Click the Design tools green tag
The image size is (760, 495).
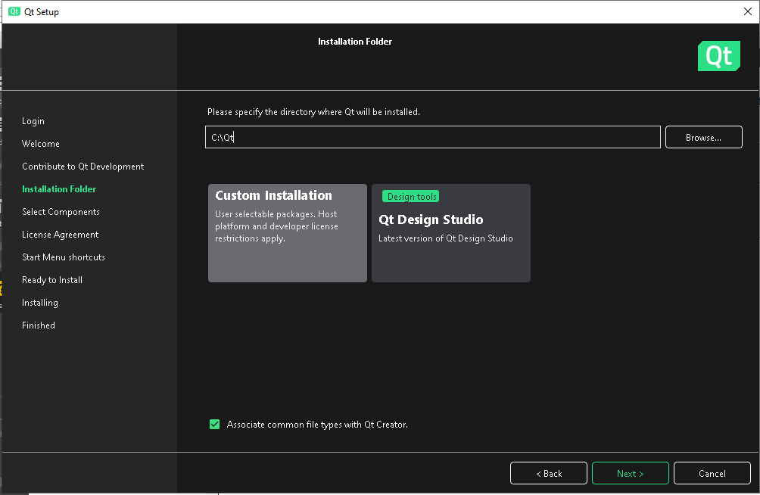411,196
